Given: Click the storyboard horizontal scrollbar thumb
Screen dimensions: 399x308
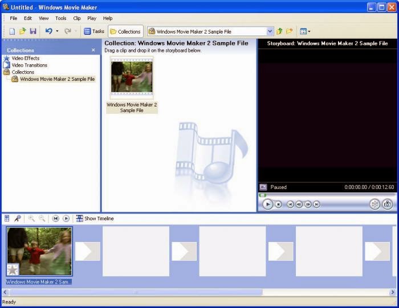Looking at the screenshot, I should point(136,292).
